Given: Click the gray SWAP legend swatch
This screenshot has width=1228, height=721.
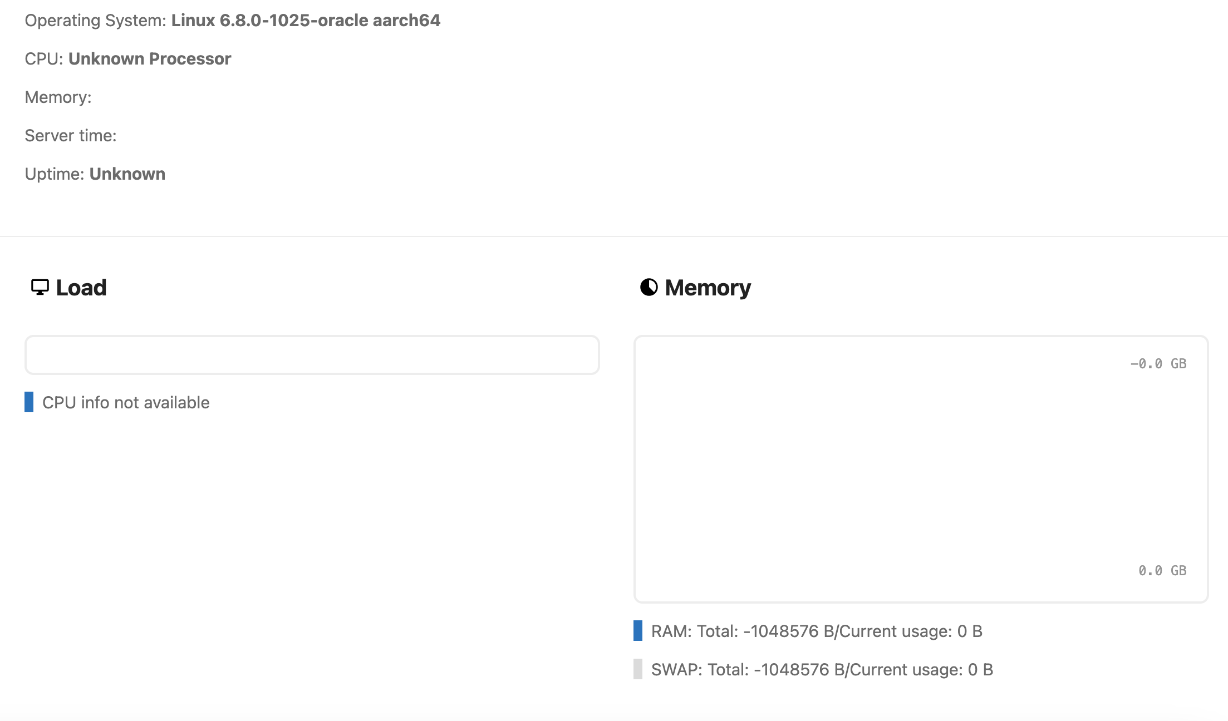Looking at the screenshot, I should pos(638,669).
